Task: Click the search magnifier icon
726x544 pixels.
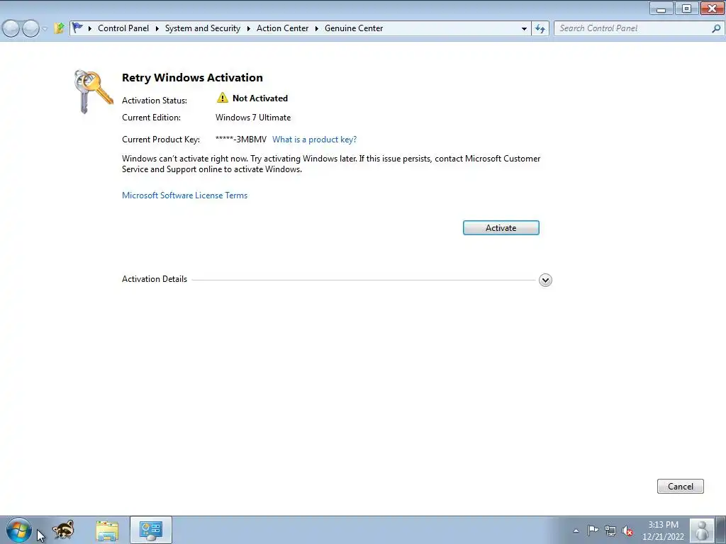Action: coord(716,28)
